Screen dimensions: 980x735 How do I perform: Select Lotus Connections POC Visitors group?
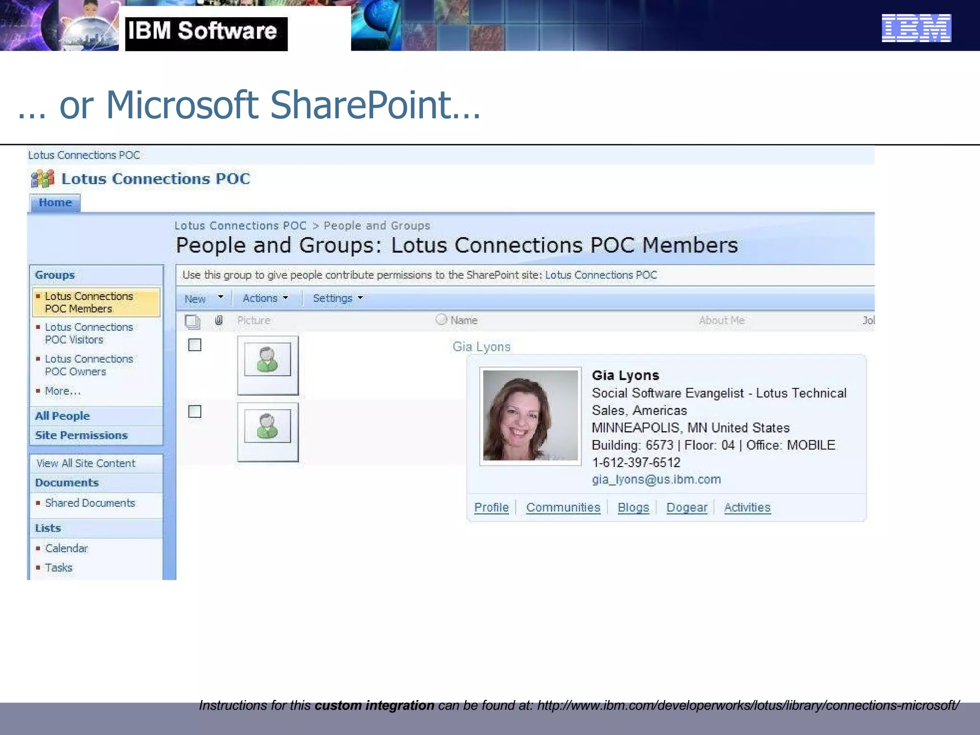89,334
